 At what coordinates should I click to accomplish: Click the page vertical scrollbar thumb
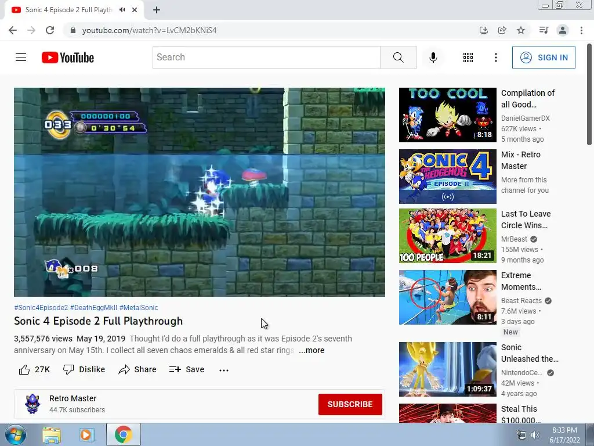589,95
